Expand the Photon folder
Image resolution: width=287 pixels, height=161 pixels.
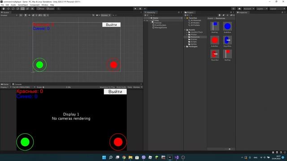(x=187, y=34)
